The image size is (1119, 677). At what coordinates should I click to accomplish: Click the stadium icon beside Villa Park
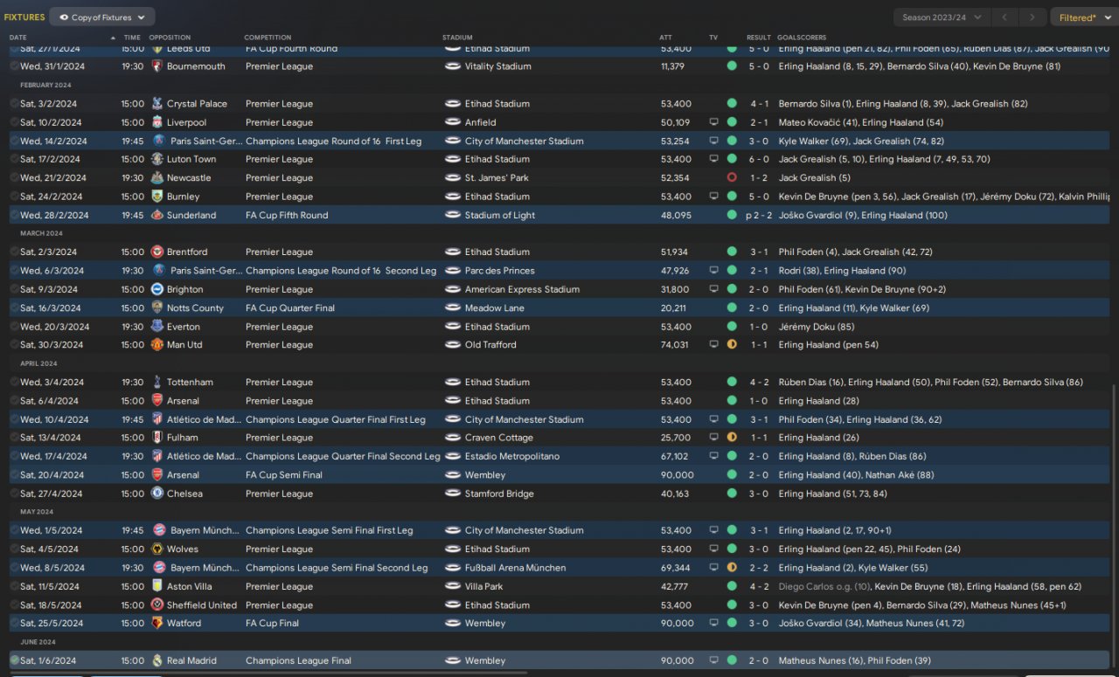453,587
